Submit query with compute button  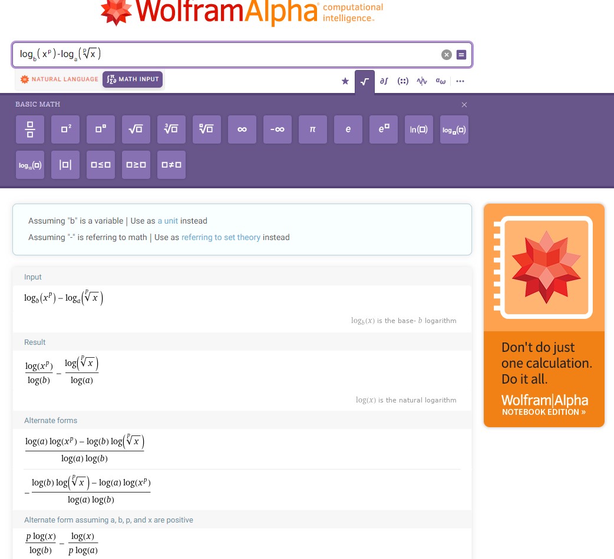461,55
